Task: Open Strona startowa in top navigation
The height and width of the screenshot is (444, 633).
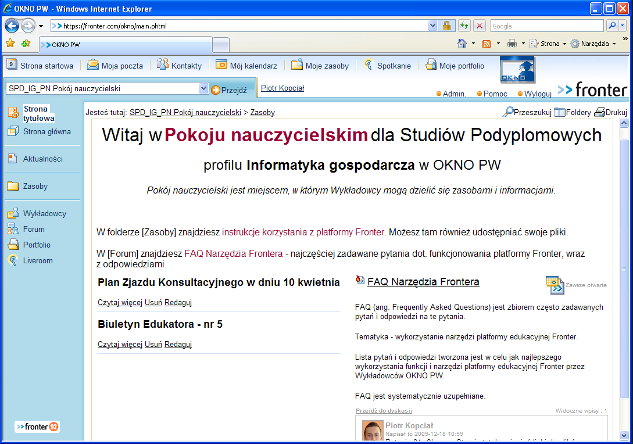Action: (40, 66)
